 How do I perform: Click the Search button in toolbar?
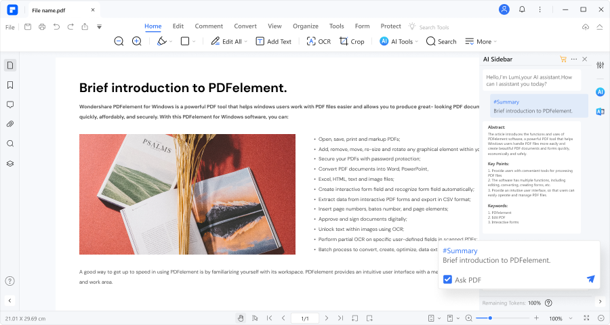click(x=441, y=41)
